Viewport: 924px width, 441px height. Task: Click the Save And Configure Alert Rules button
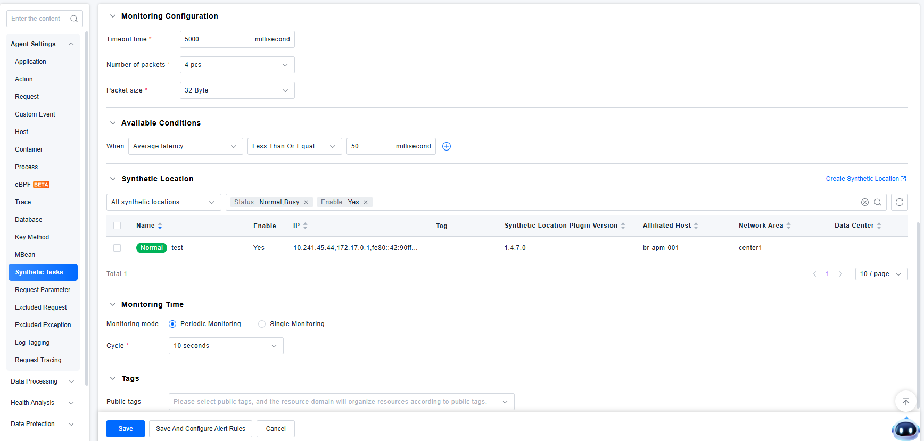point(201,429)
